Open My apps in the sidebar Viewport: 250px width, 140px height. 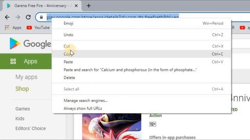27,77
